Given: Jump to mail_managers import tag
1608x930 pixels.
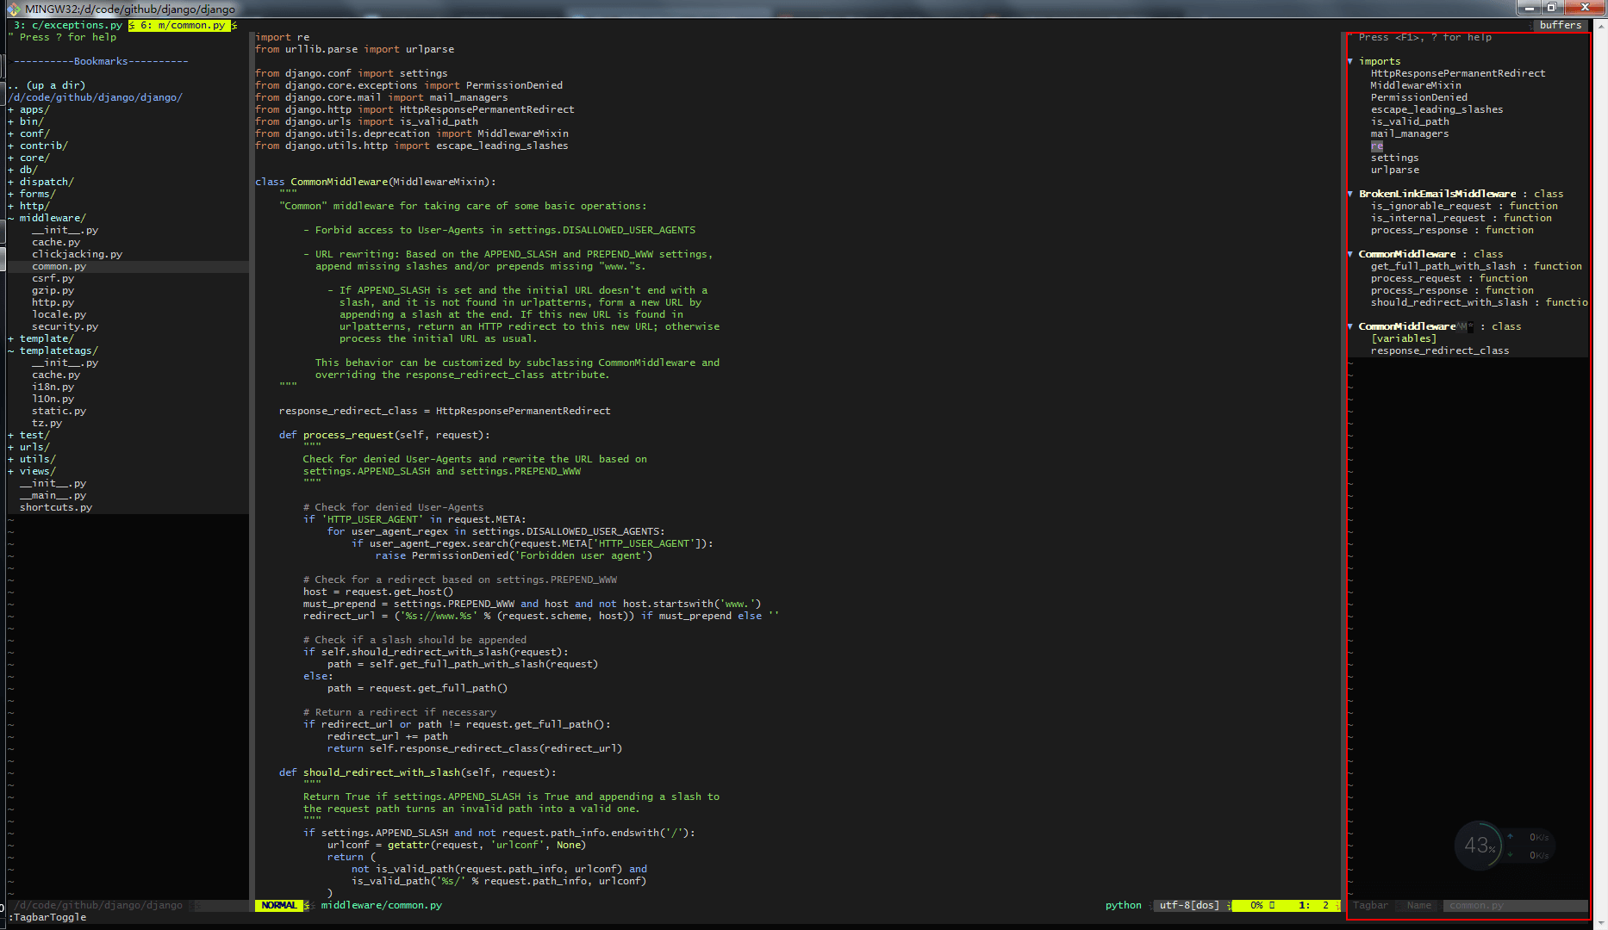Looking at the screenshot, I should (x=1409, y=133).
